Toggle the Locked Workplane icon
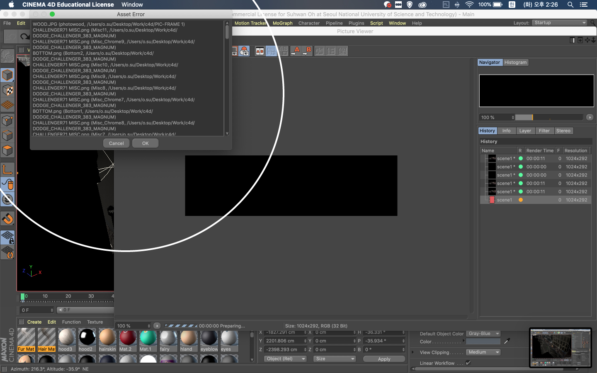This screenshot has width=597, height=373. tap(7, 237)
